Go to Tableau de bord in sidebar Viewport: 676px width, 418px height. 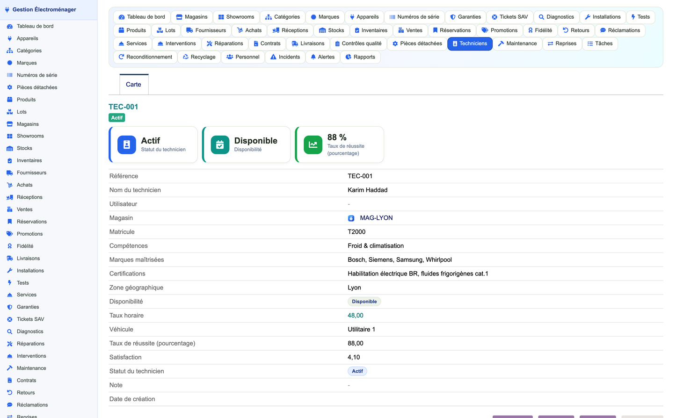point(35,26)
